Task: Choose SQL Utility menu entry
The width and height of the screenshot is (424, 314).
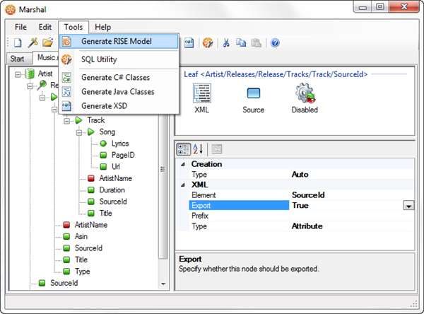Action: tap(119, 59)
